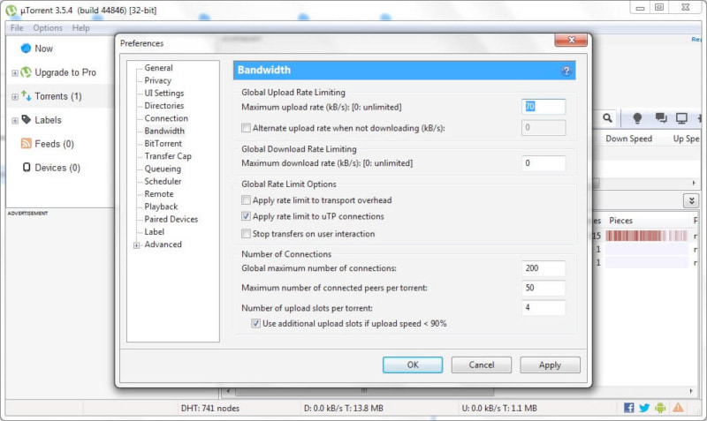The image size is (707, 421).
Task: Click the chat bubbles icon in toolbar
Action: tap(661, 118)
